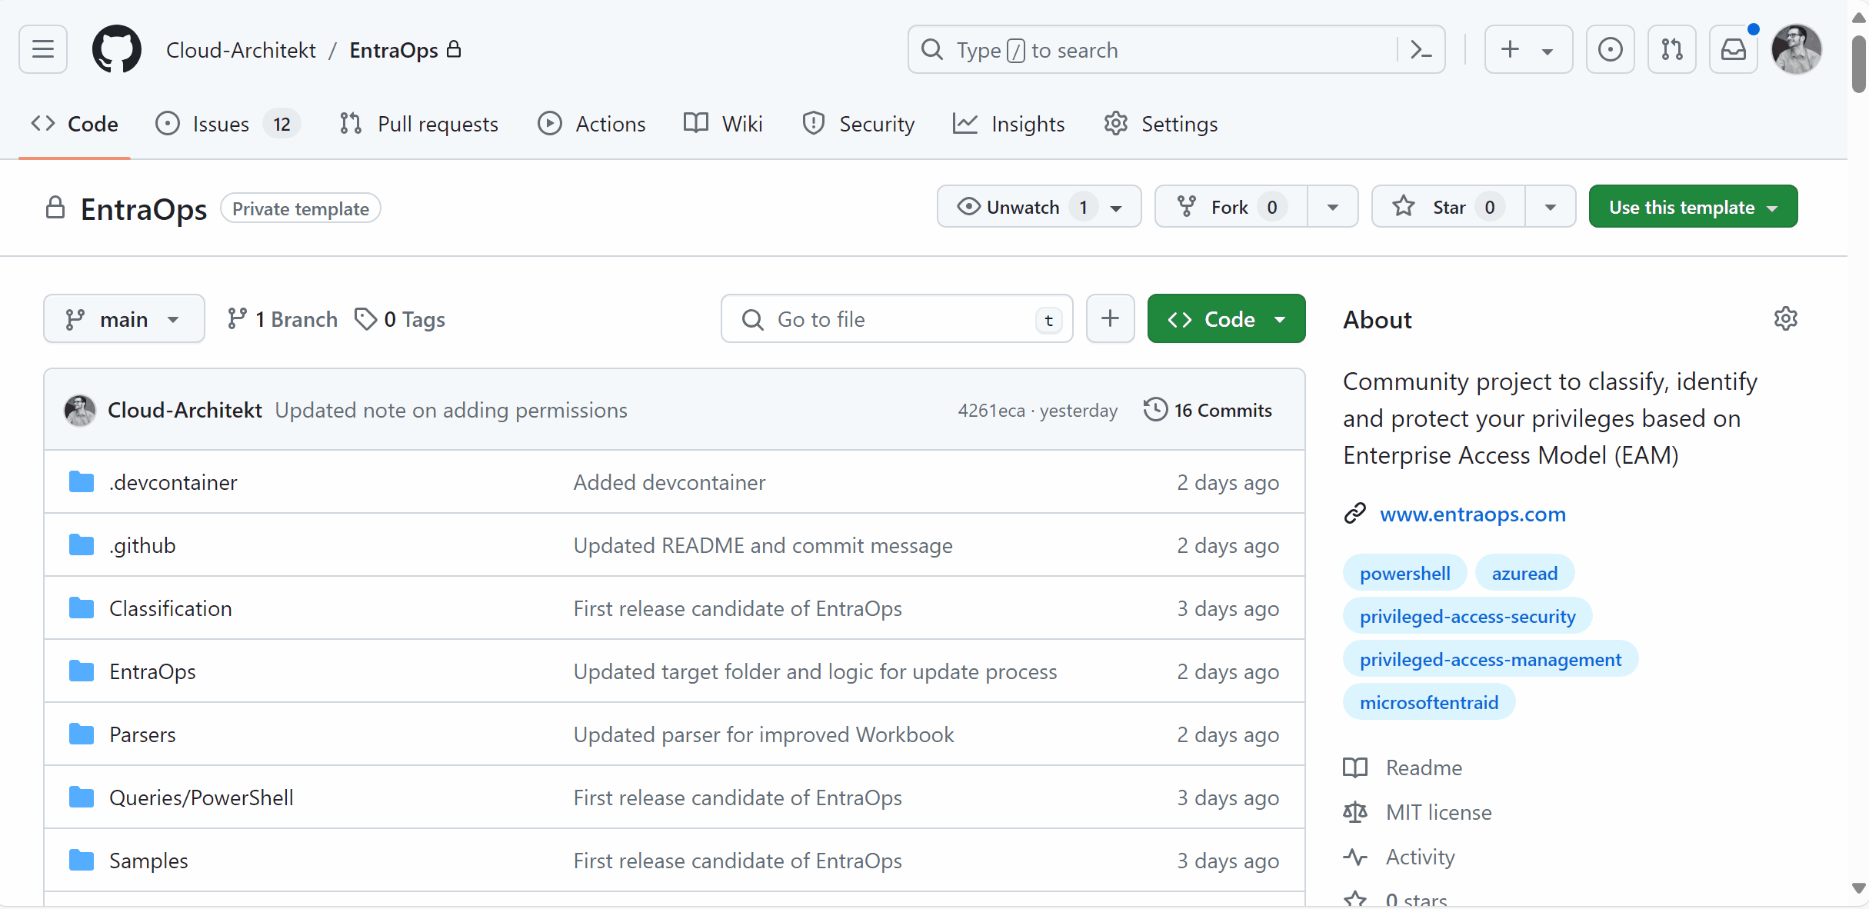View the 16 Commits history
Image resolution: width=1869 pixels, height=909 pixels.
coord(1208,410)
